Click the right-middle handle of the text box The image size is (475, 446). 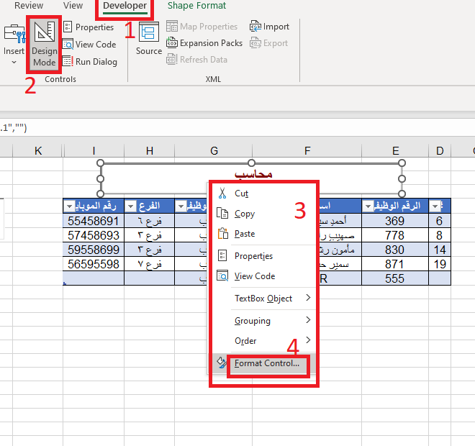coord(402,178)
